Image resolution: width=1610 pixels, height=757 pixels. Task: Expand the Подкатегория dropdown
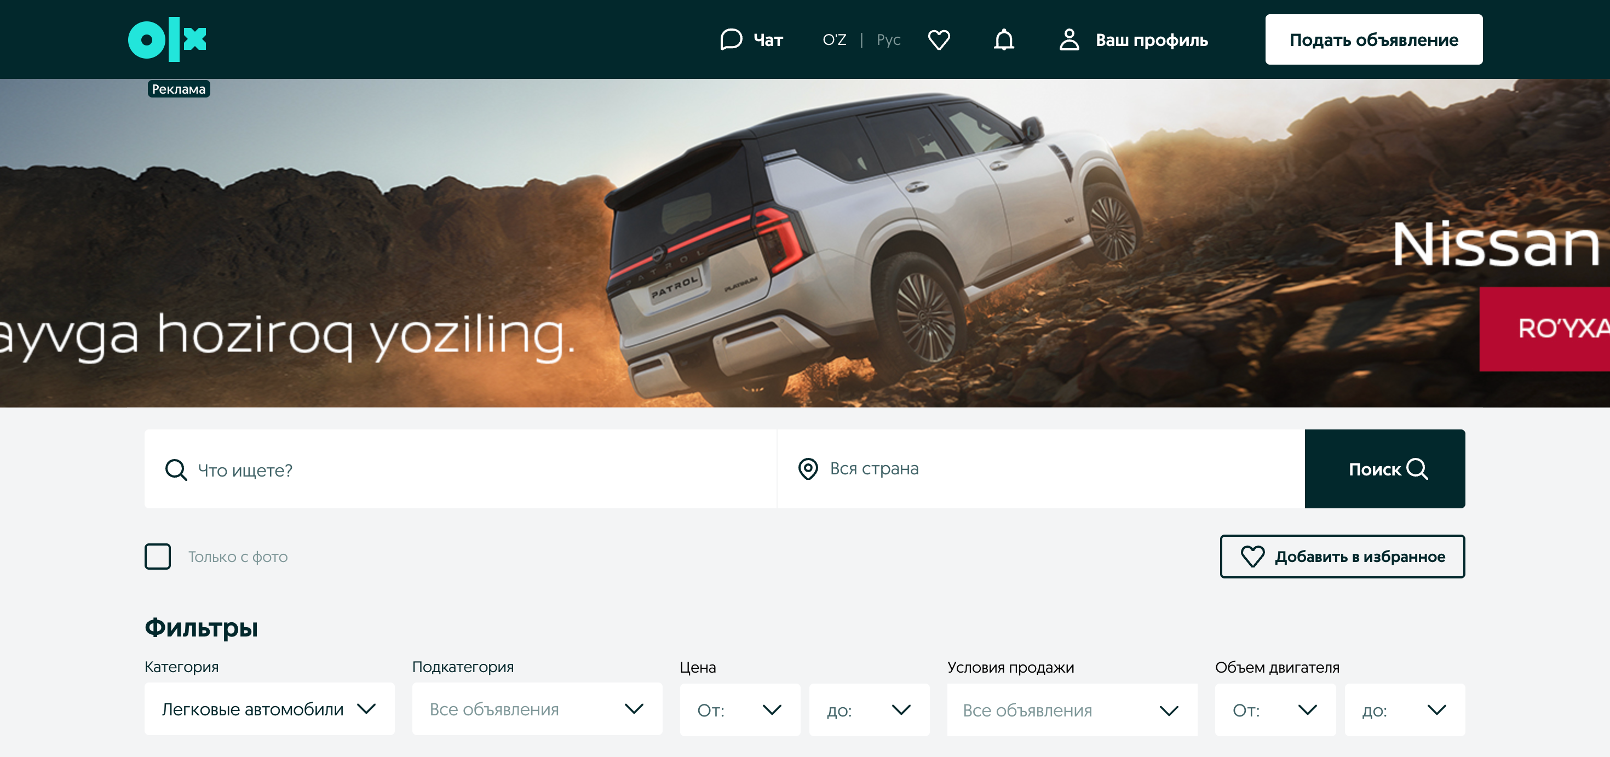point(537,709)
